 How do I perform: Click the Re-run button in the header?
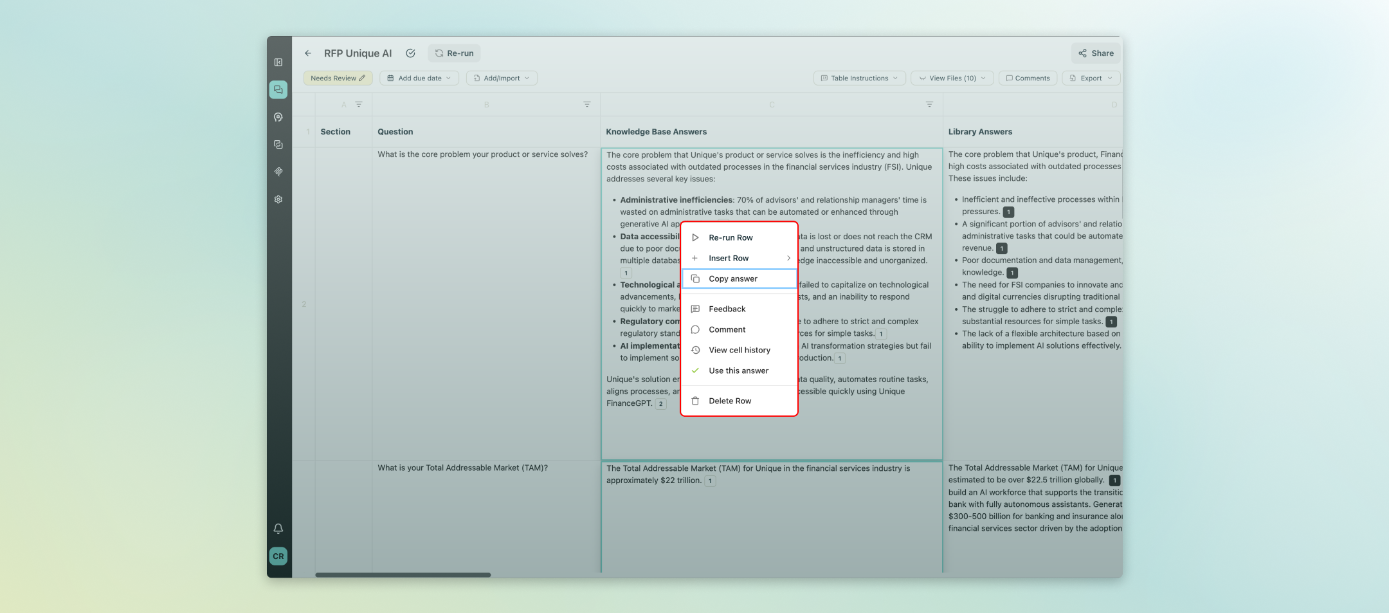click(455, 53)
